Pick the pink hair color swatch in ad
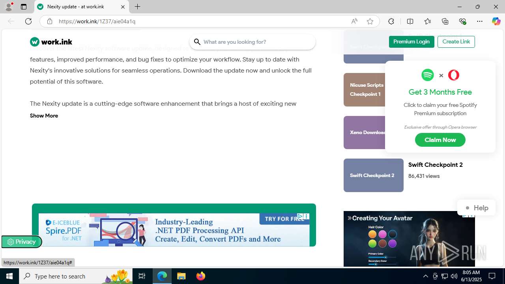The height and width of the screenshot is (284, 505). (382, 234)
